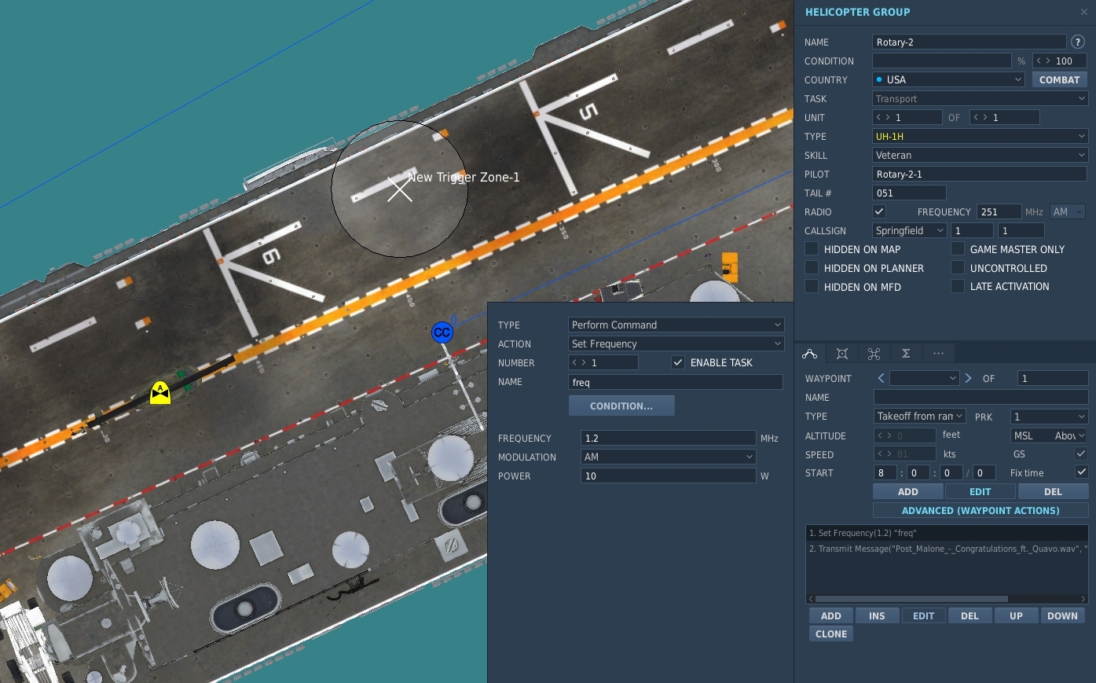
Task: Select the yellow helicopter unit marker
Action: click(x=160, y=392)
